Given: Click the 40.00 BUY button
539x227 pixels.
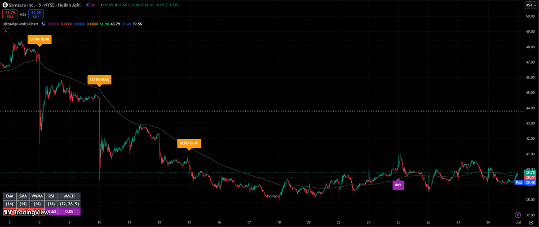Looking at the screenshot, I should tap(35, 14).
